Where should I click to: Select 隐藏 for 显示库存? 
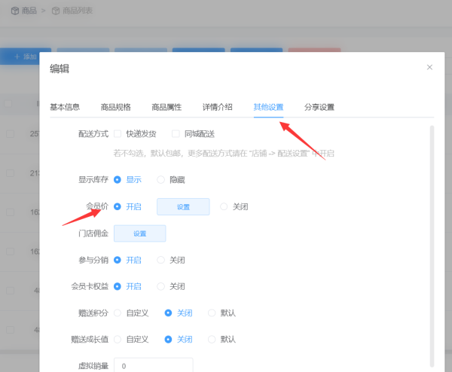pyautogui.click(x=161, y=180)
